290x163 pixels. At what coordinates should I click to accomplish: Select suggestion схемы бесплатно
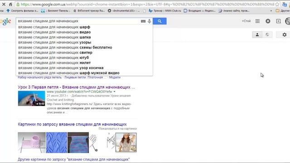click(x=84, y=48)
